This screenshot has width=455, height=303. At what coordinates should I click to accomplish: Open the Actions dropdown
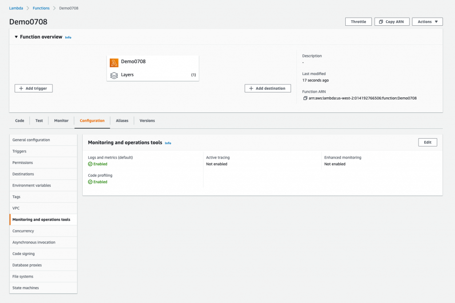[x=427, y=21]
